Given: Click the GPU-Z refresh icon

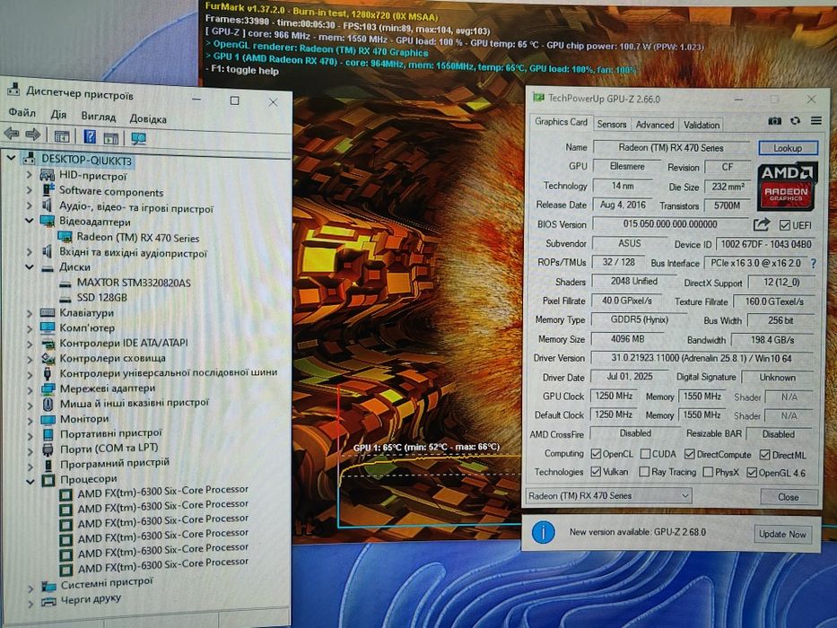Looking at the screenshot, I should pos(796,121).
